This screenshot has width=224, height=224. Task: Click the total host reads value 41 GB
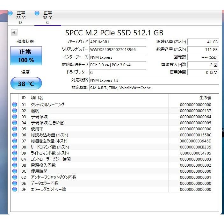pyautogui.click(x=203, y=42)
